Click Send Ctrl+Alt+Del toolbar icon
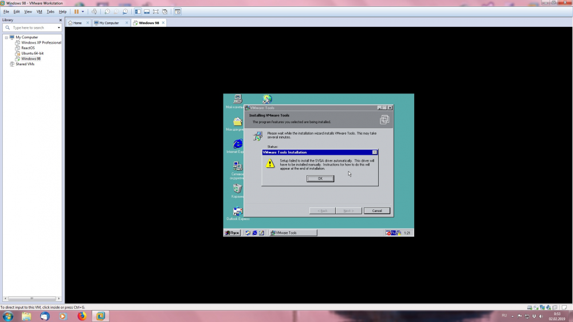The height and width of the screenshot is (322, 573). 95,11
